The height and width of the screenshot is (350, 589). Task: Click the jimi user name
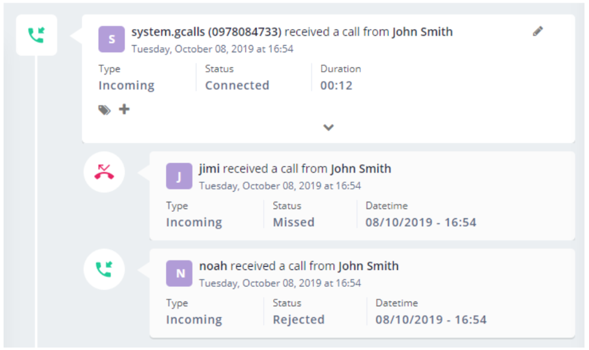point(209,169)
